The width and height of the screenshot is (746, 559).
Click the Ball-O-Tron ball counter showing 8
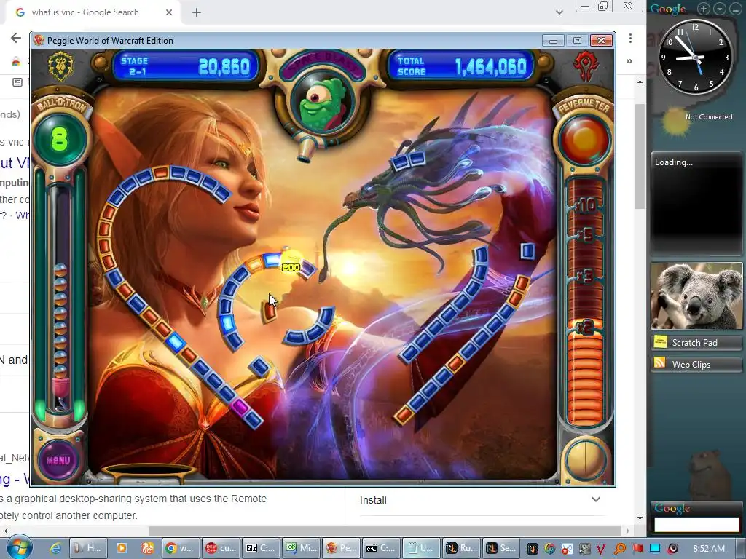(x=60, y=139)
